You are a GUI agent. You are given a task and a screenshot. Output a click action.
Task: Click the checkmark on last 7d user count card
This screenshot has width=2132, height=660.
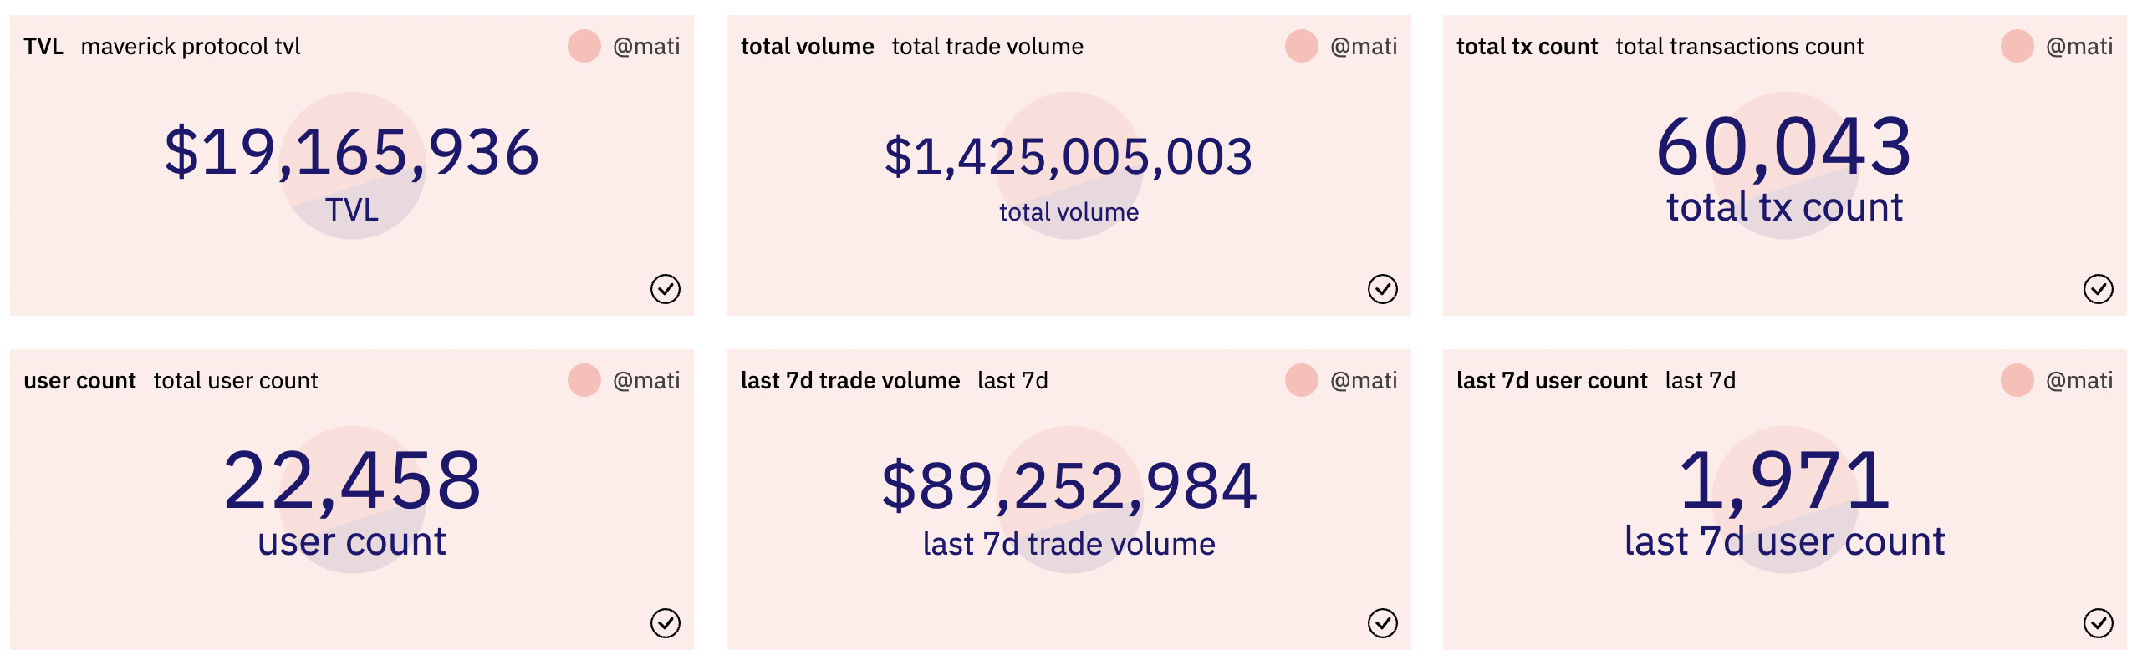(2098, 623)
